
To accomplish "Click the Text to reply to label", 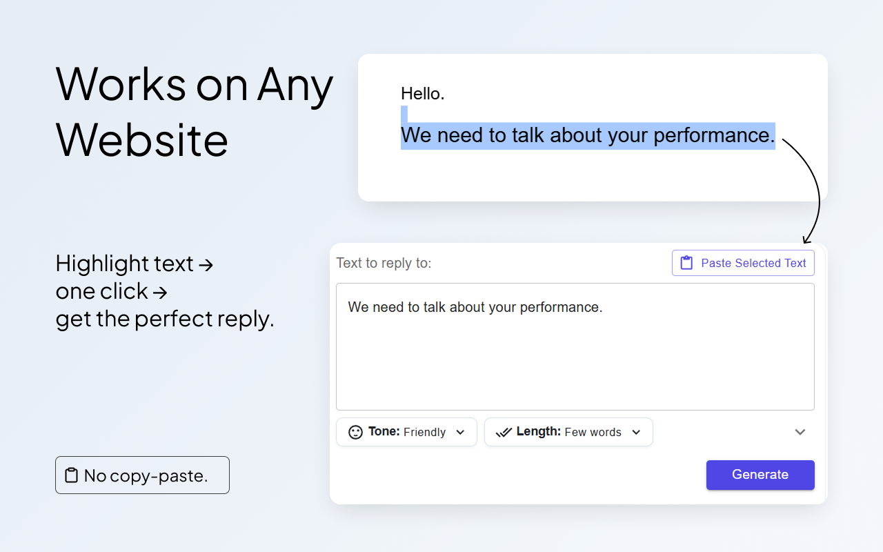I will pyautogui.click(x=384, y=263).
